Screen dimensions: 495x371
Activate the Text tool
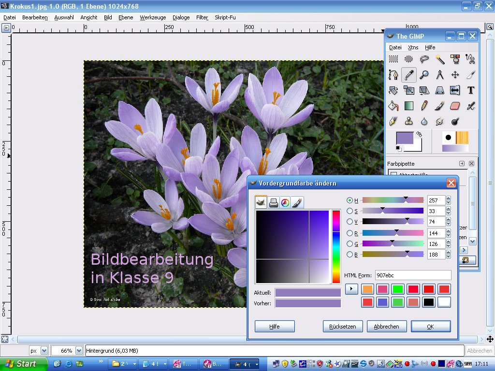[x=470, y=90]
